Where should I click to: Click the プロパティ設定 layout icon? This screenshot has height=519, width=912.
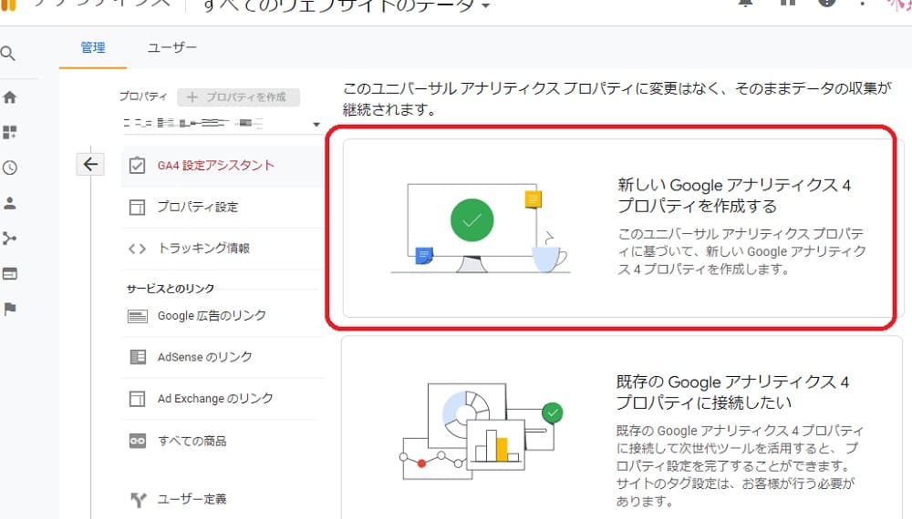click(x=137, y=208)
